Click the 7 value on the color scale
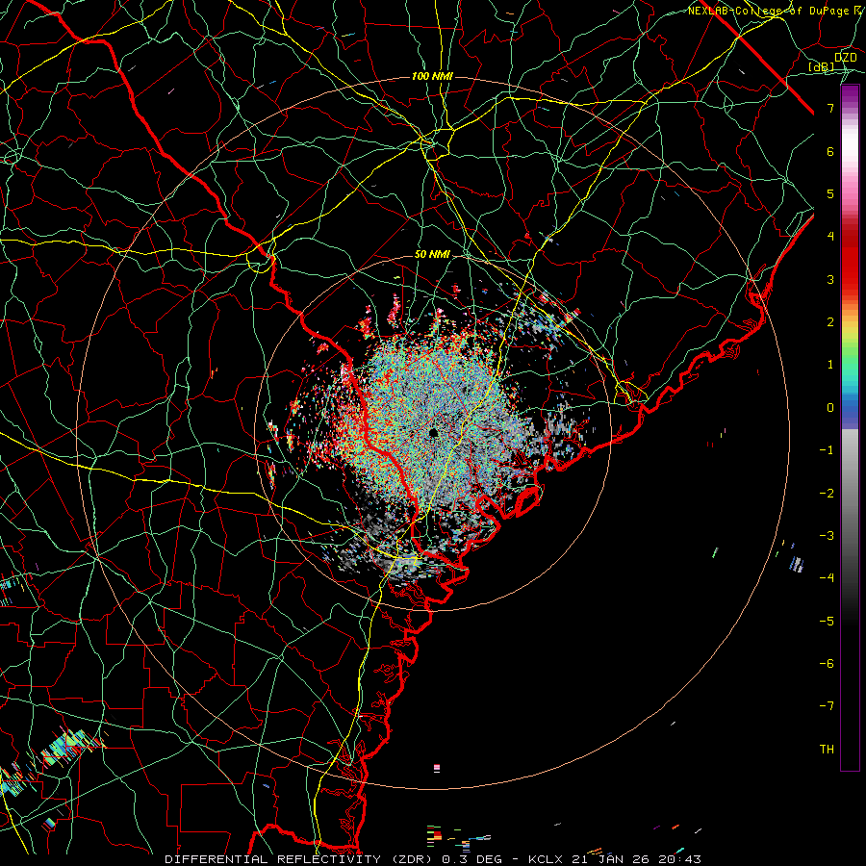 point(830,108)
